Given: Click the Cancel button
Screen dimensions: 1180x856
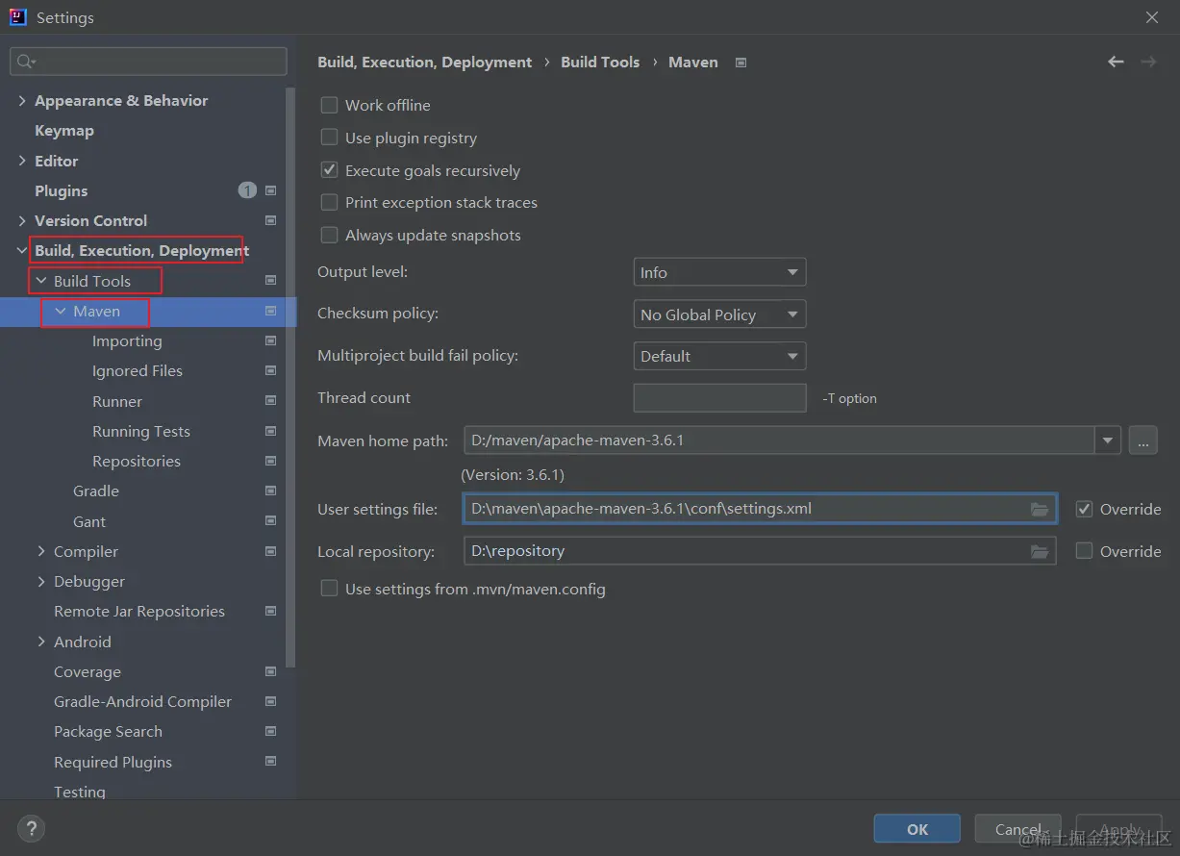Looking at the screenshot, I should [1018, 829].
